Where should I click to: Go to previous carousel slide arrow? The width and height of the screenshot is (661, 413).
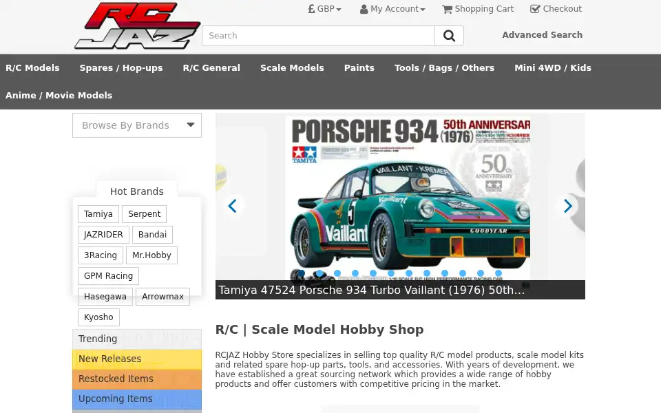[x=232, y=206]
